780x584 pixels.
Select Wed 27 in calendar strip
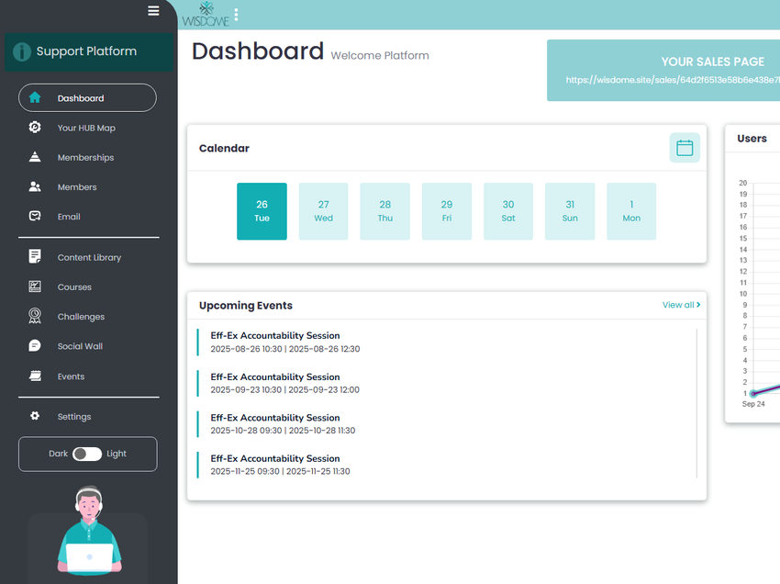coord(323,211)
